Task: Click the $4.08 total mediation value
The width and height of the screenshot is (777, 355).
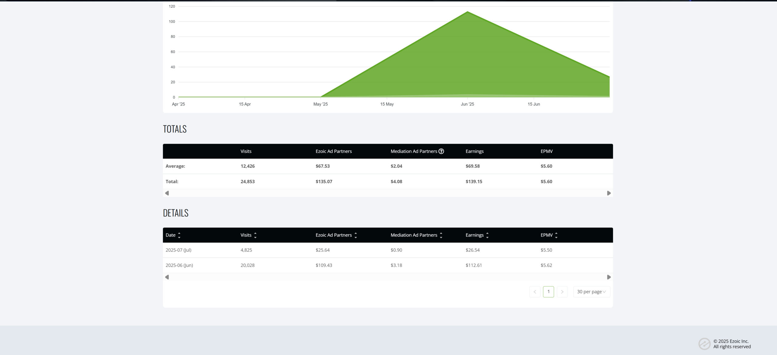Action: click(396, 182)
